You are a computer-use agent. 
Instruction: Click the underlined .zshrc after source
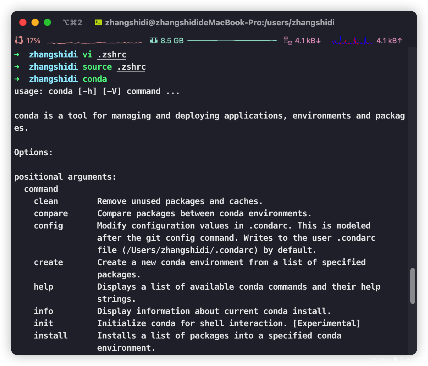pos(131,67)
